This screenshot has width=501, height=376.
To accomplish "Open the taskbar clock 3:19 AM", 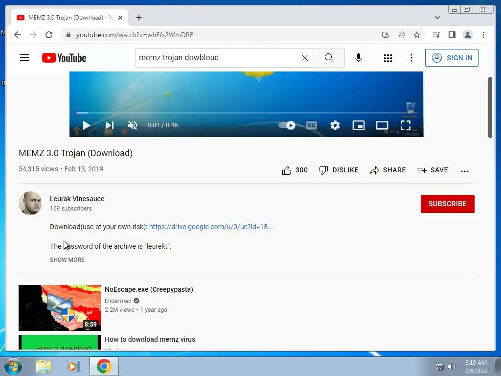I will 476,367.
